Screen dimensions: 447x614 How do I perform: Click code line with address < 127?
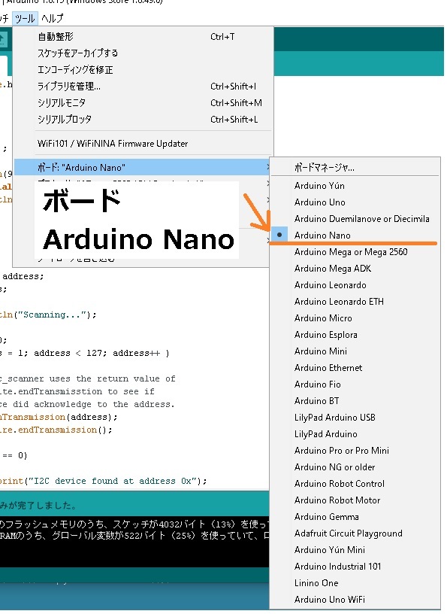pos(85,353)
